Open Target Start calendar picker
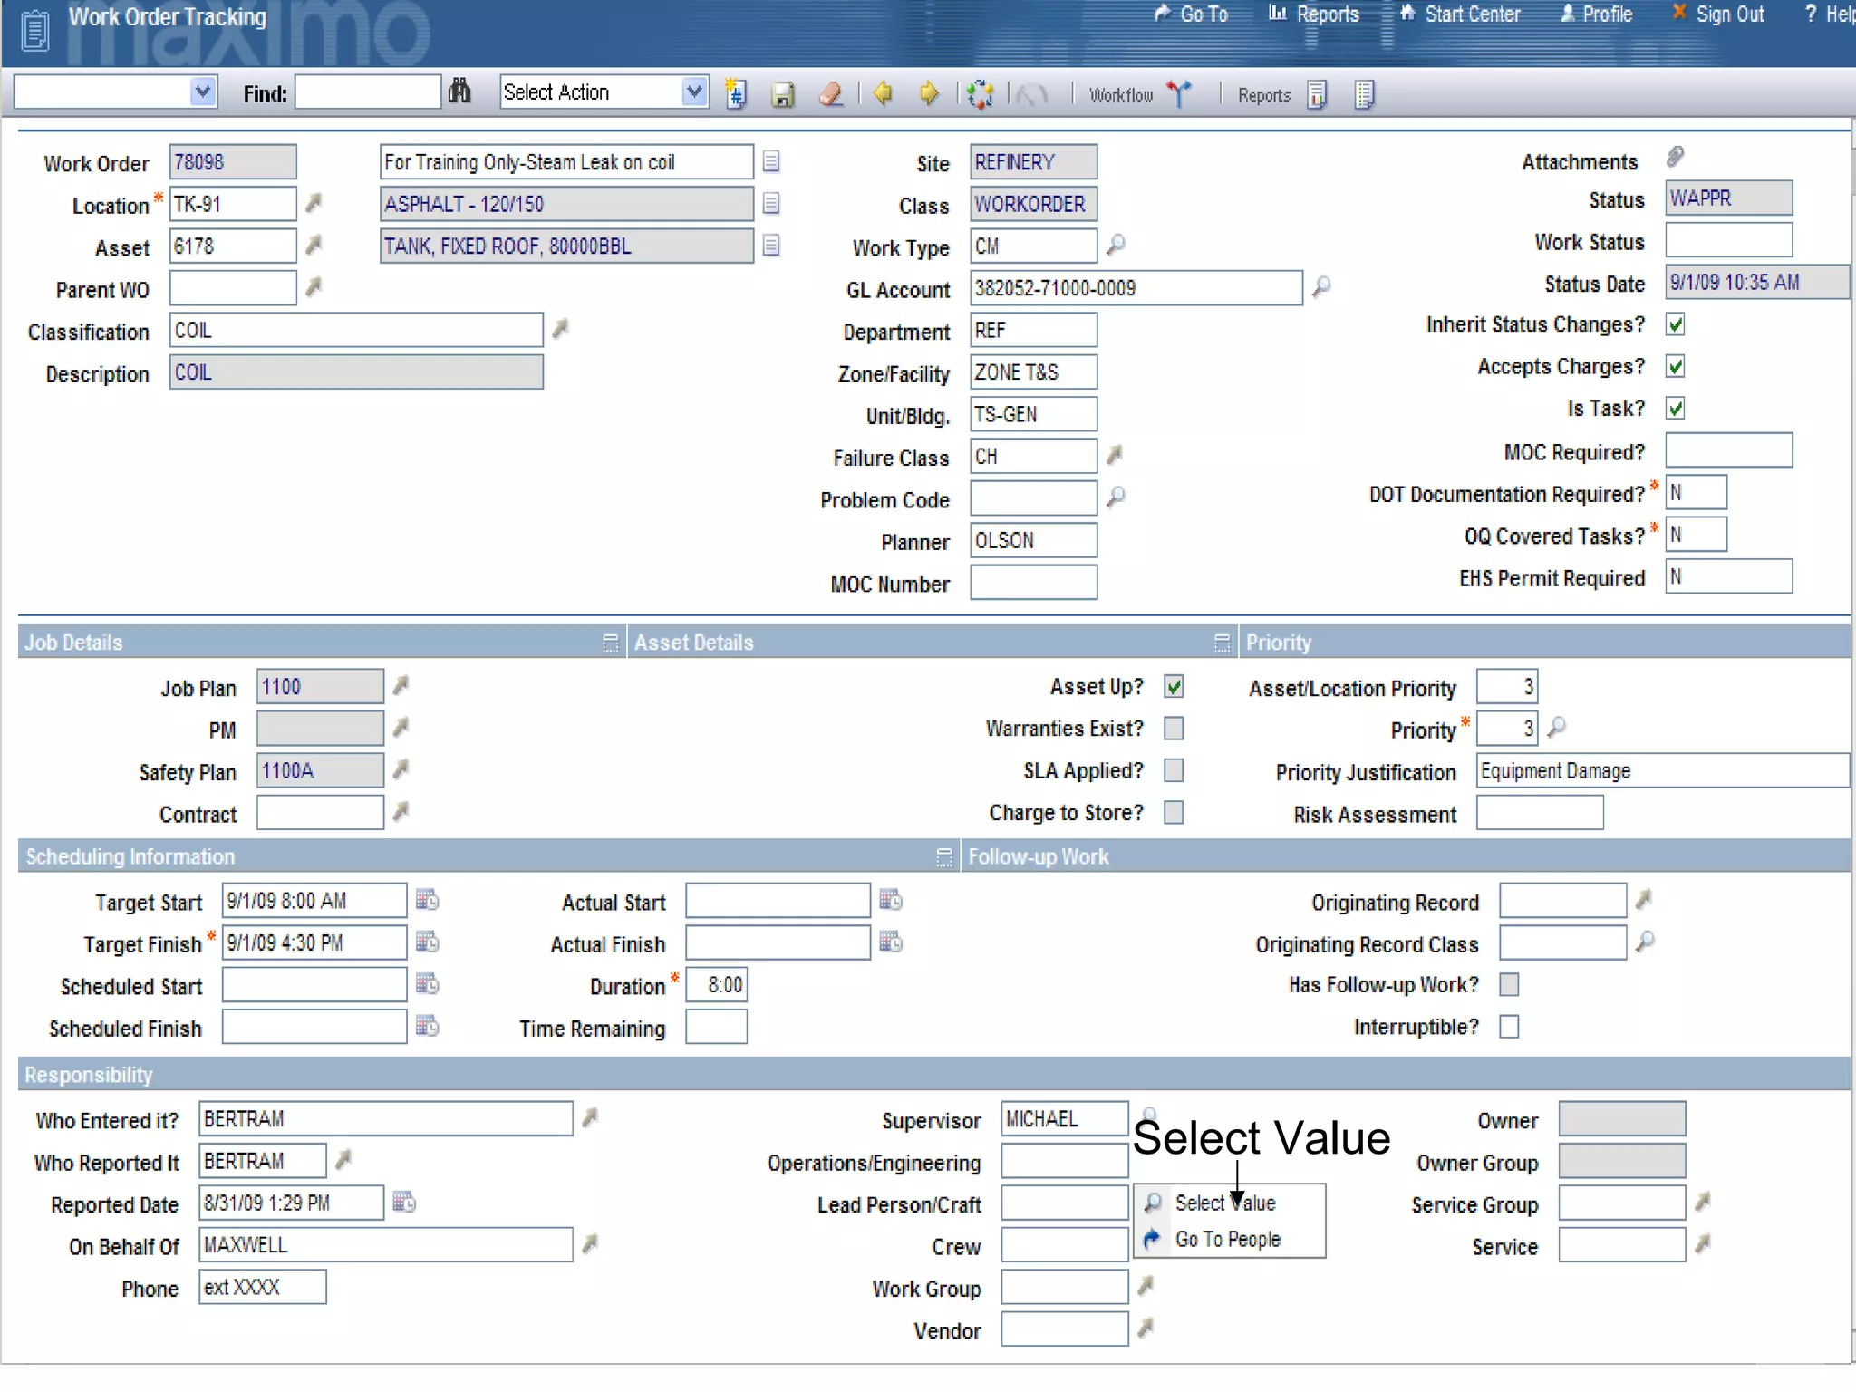Viewport: 1856px width, 1392px height. [x=427, y=900]
